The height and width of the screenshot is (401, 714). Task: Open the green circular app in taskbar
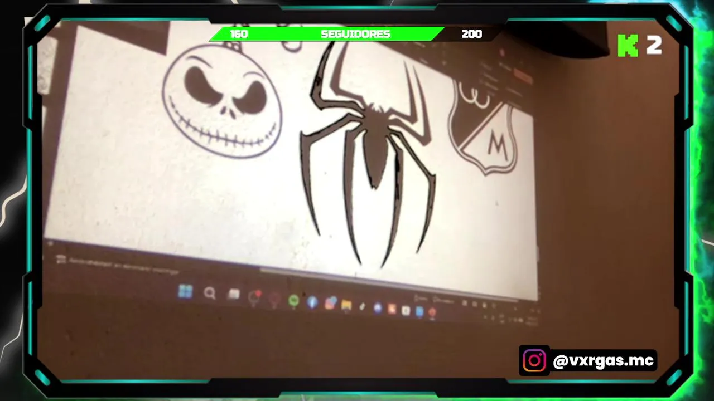click(x=294, y=301)
